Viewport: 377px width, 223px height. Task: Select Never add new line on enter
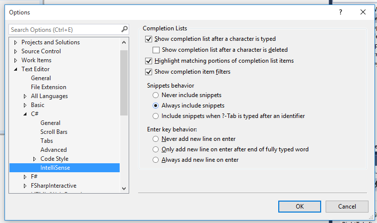[x=156, y=139]
